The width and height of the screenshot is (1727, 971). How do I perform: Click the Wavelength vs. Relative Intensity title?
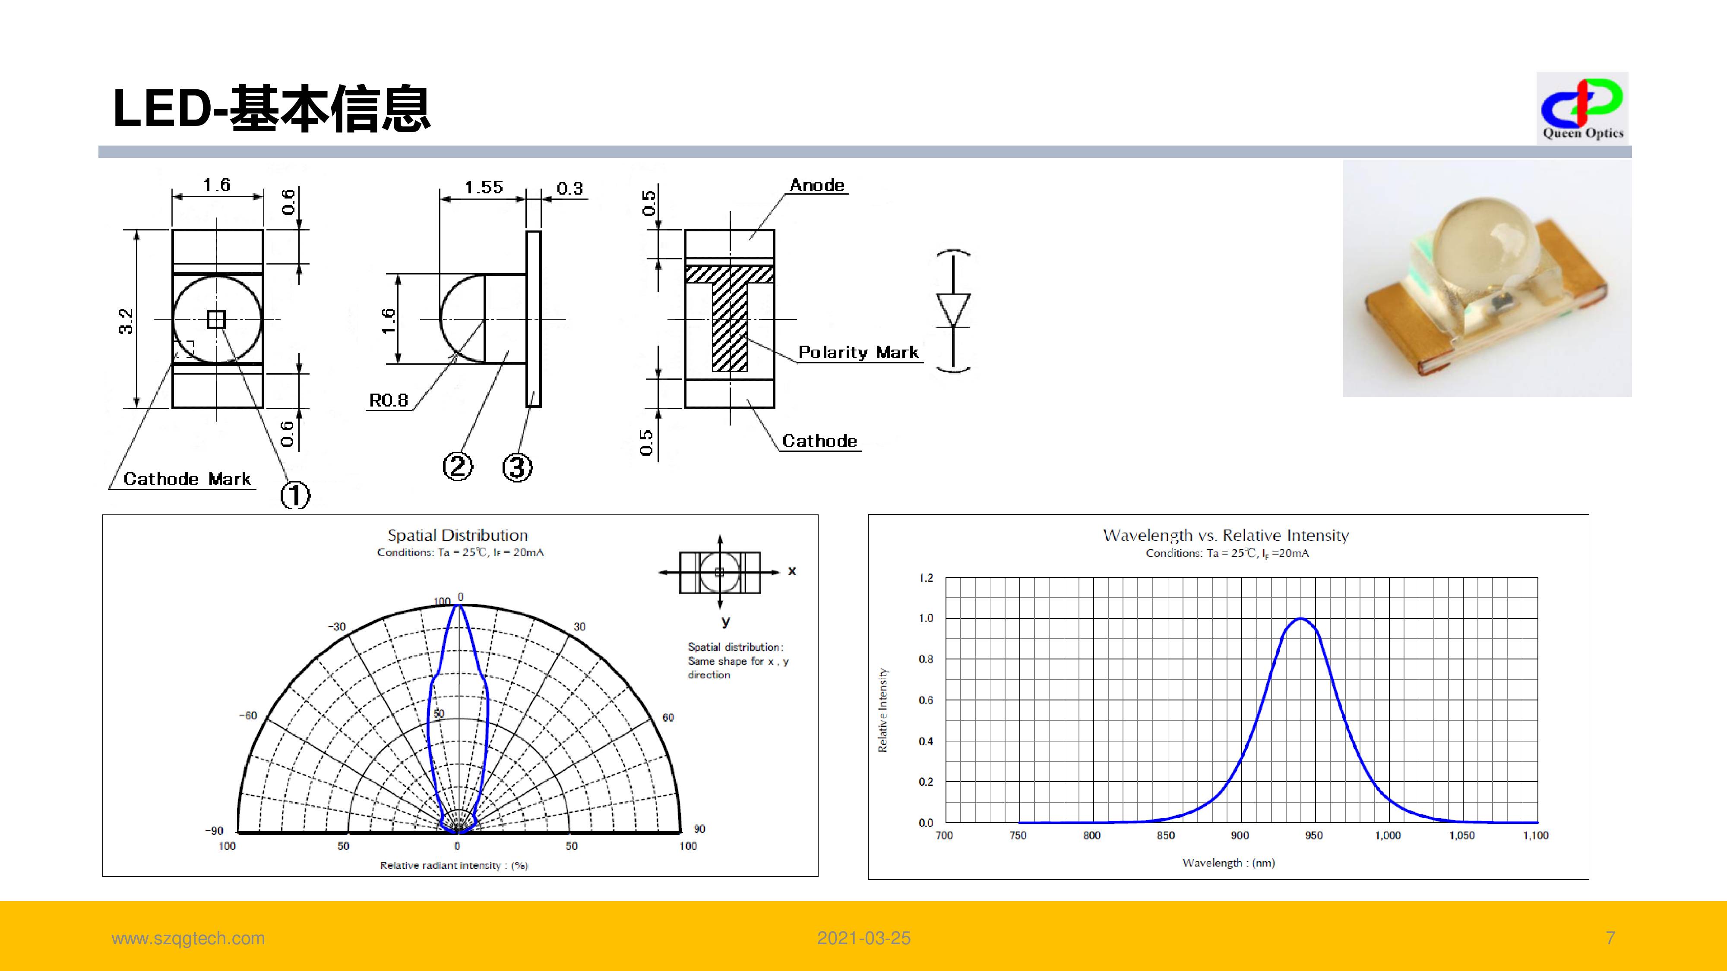coord(1226,536)
